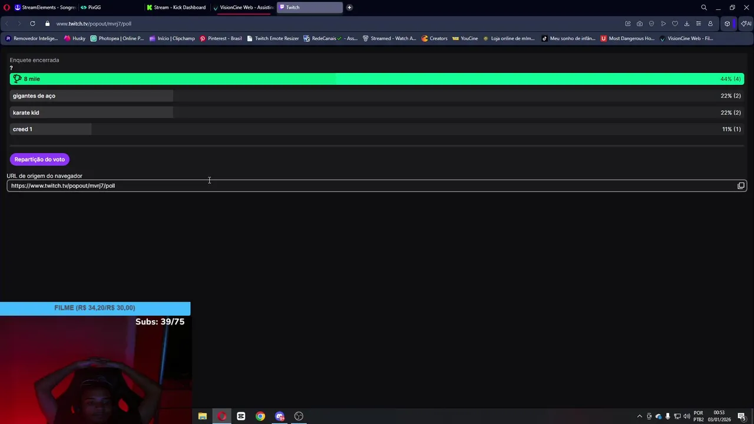Image resolution: width=754 pixels, height=424 pixels.
Task: Open Opera from the taskbar
Action: (222, 416)
